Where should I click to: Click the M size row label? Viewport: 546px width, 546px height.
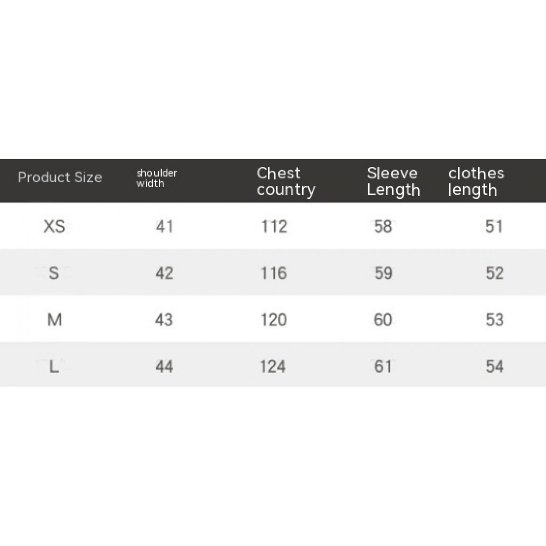(55, 320)
